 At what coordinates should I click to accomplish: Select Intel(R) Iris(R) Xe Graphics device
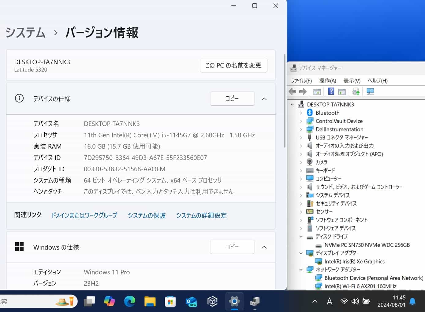[354, 262]
